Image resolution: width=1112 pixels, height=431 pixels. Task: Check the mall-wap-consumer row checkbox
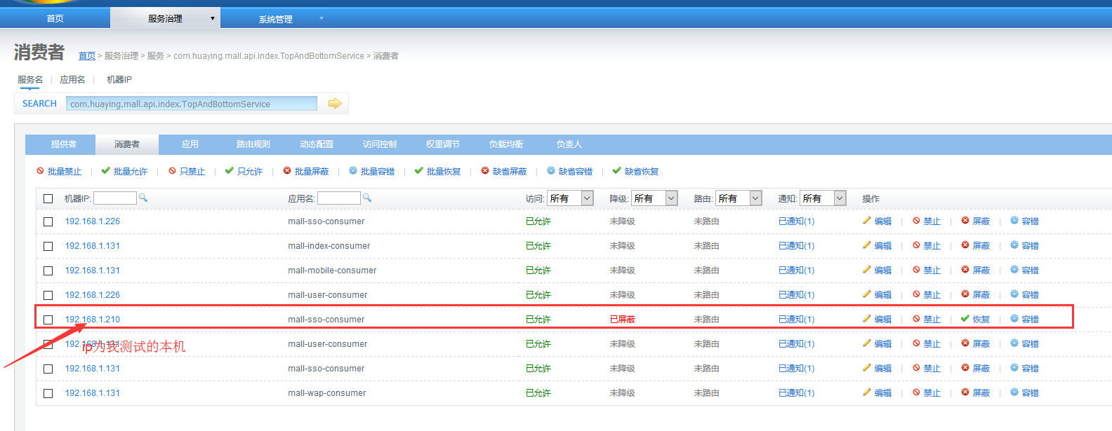coord(48,393)
